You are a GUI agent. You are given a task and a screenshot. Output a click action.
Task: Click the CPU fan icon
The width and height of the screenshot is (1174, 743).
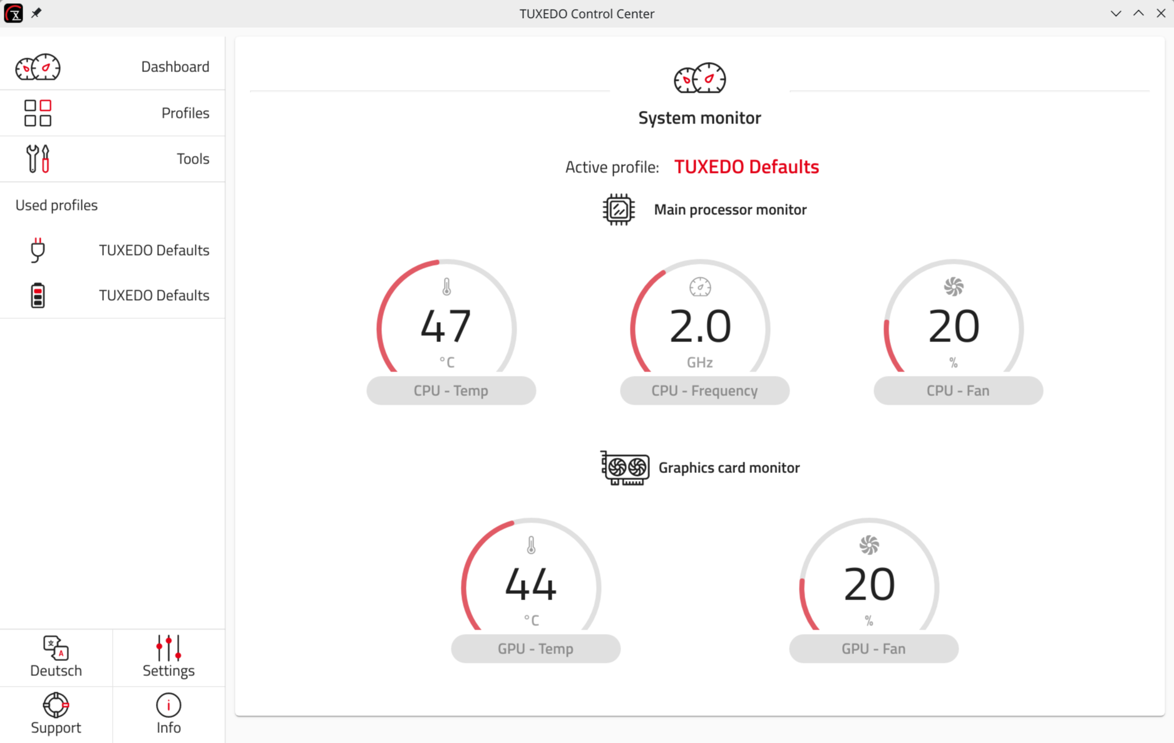click(x=954, y=287)
